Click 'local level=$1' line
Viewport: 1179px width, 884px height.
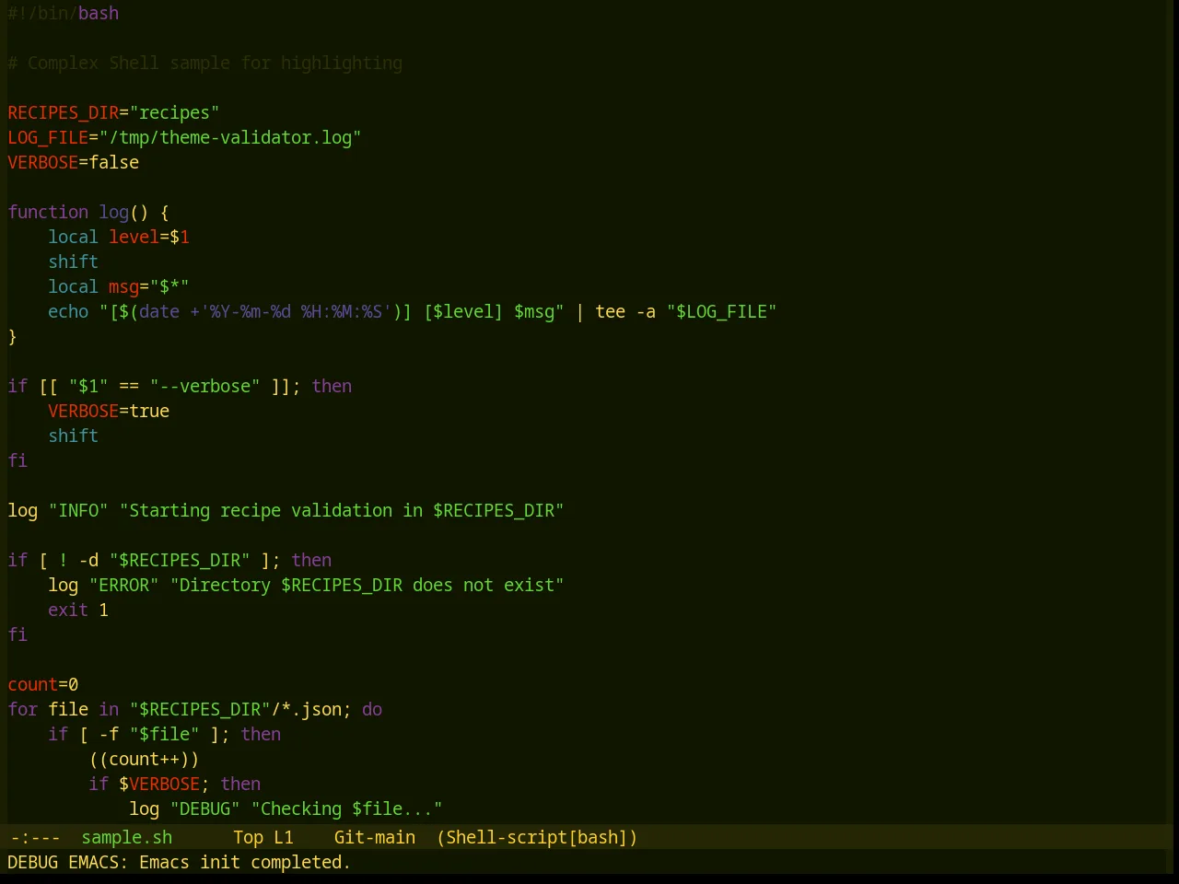click(x=119, y=237)
